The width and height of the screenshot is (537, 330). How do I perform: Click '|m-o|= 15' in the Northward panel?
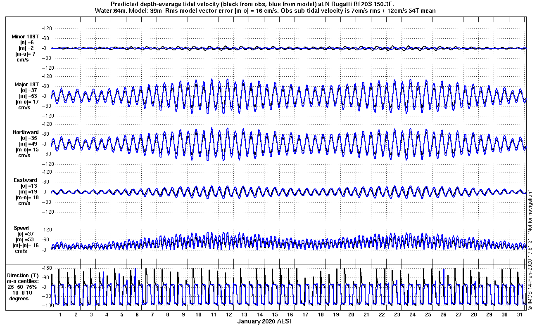click(27, 150)
